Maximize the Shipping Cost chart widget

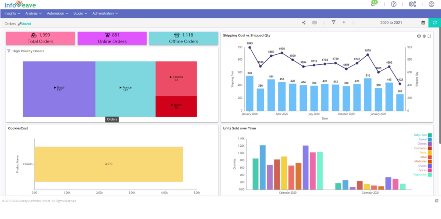429,36
